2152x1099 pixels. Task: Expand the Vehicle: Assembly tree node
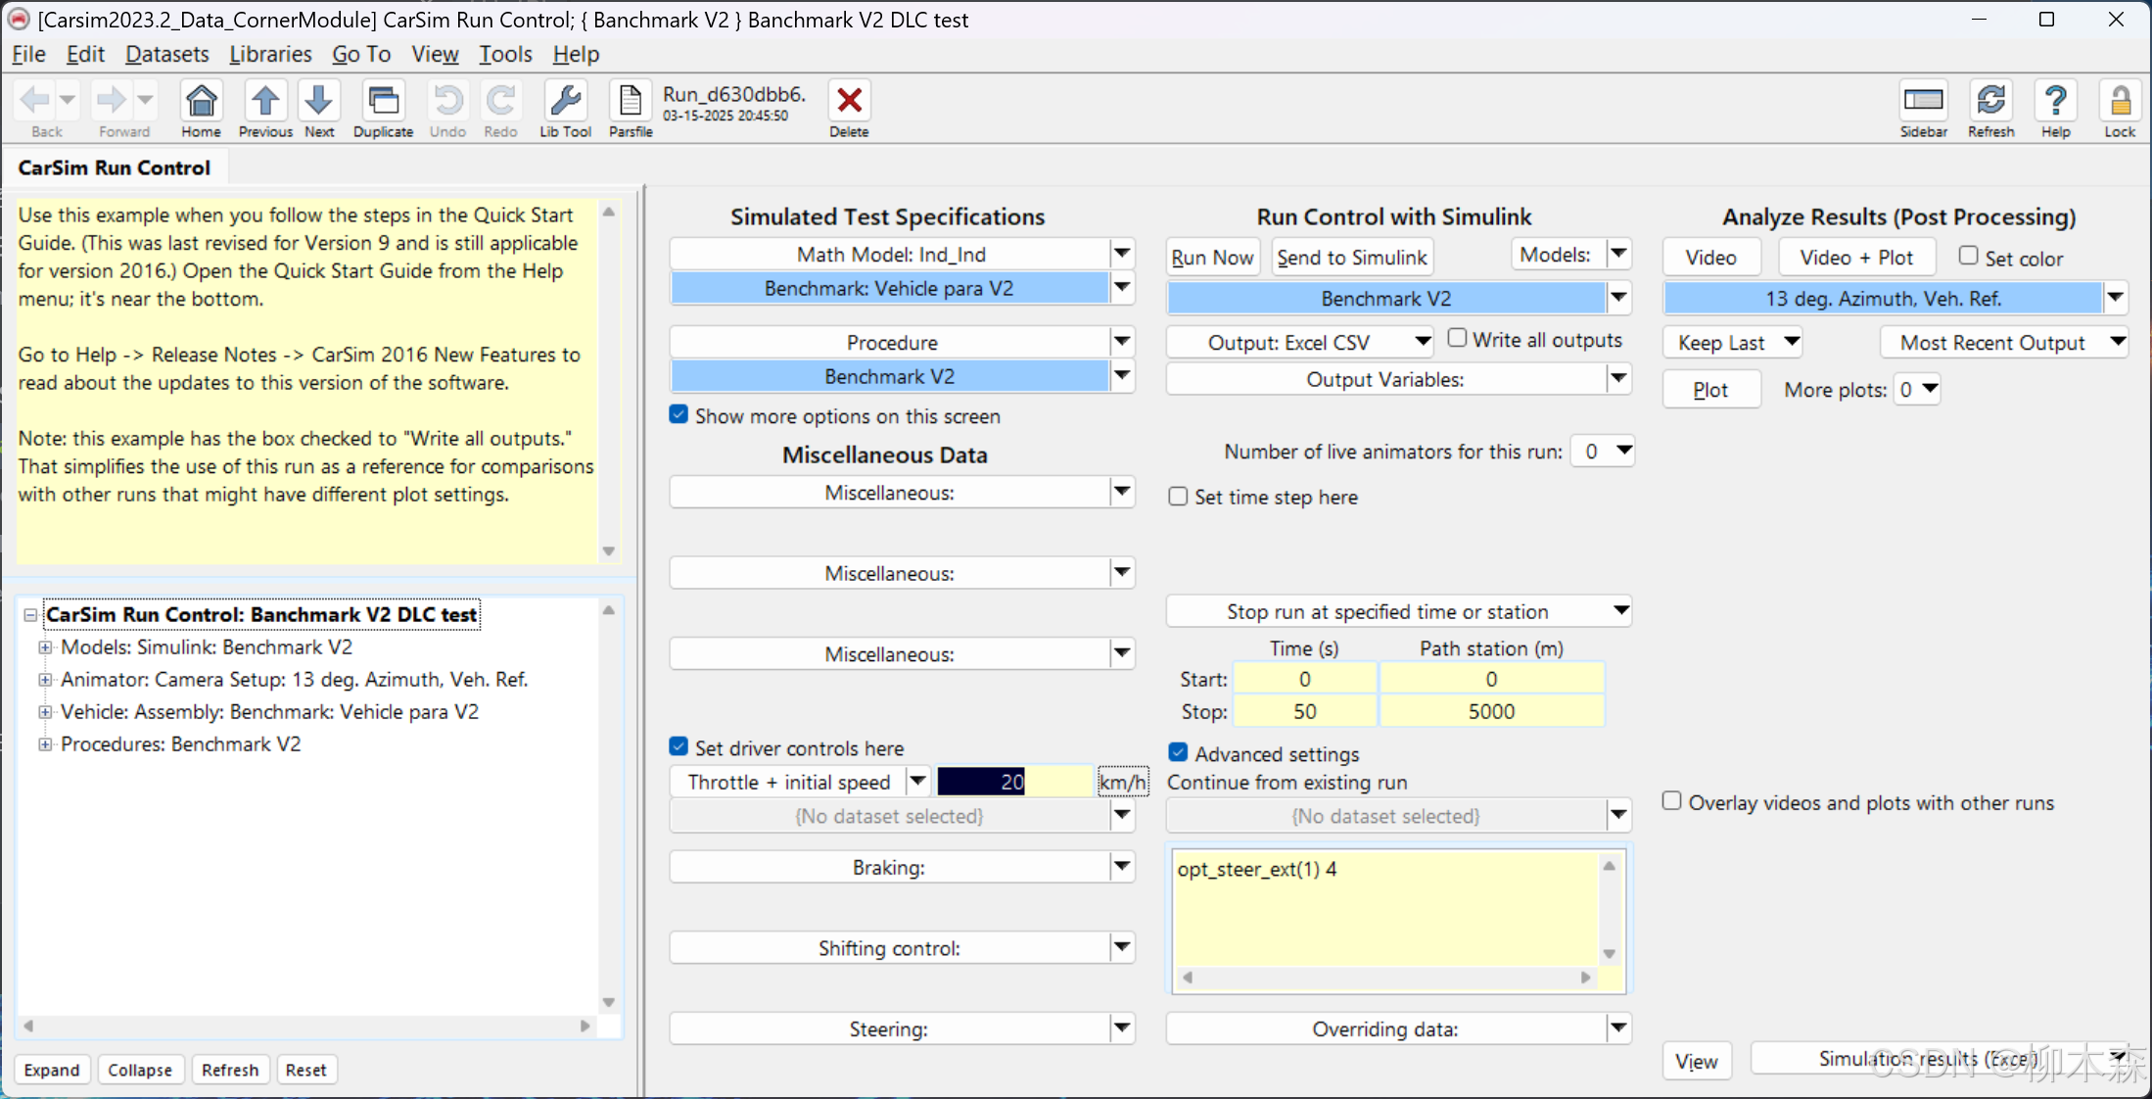[45, 712]
